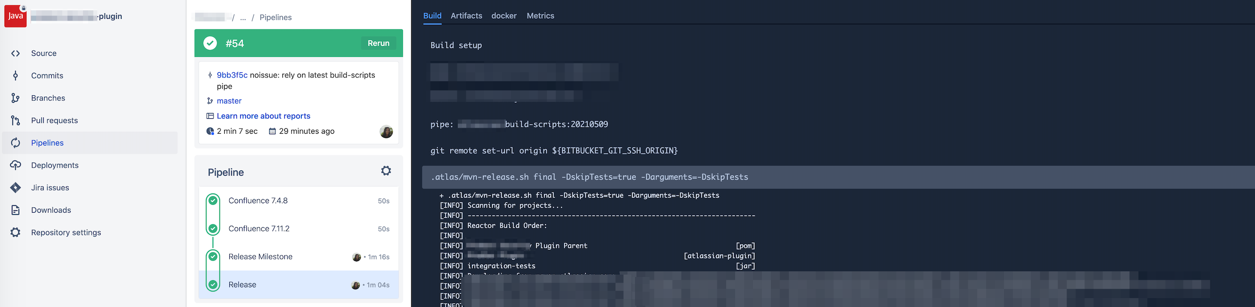The height and width of the screenshot is (307, 1255).
Task: Click the Branches icon in sidebar
Action: pyautogui.click(x=16, y=98)
